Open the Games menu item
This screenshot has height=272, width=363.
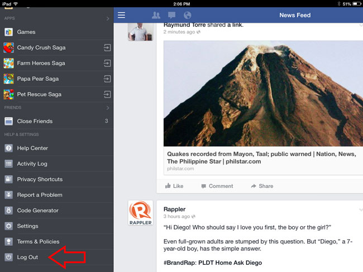coord(57,32)
